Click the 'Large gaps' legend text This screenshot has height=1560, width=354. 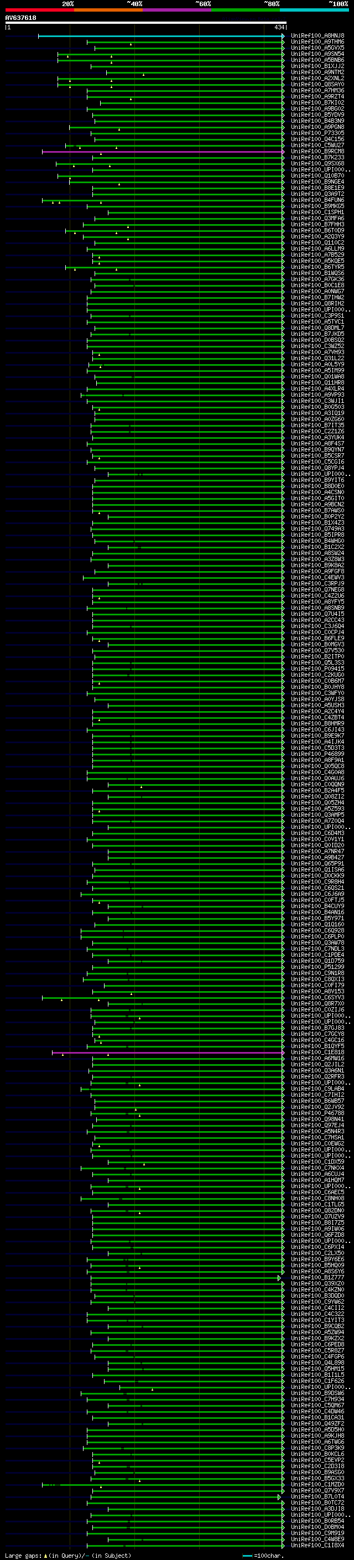tap(23, 1556)
